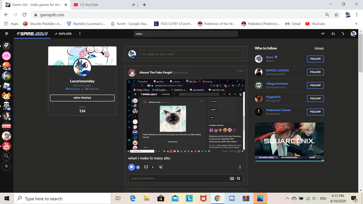
Task: Open the Gmail bookmark
Action: tap(293, 24)
